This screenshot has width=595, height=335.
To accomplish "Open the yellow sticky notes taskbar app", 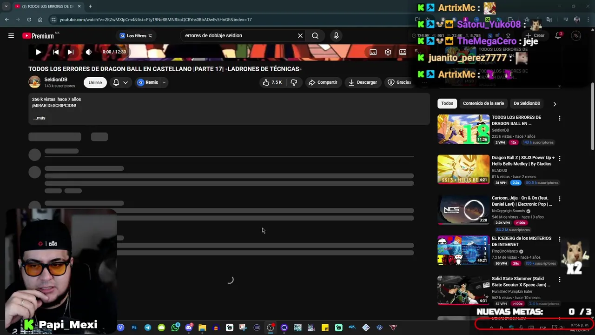I will coord(325,328).
